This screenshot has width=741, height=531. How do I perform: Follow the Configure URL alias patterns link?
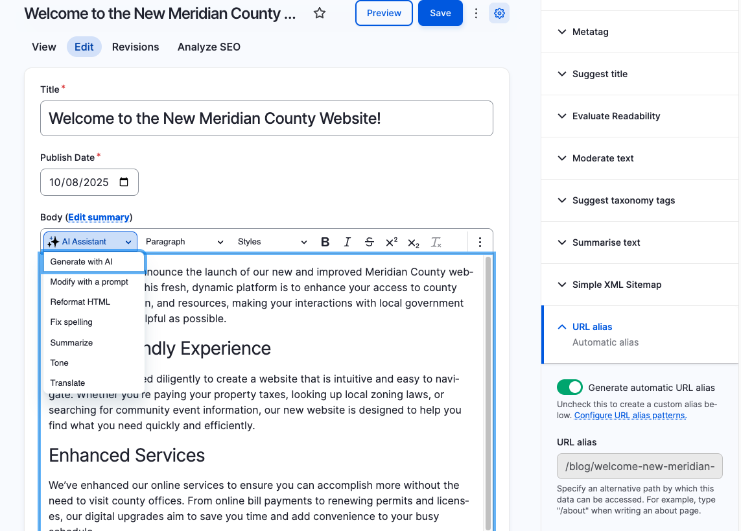click(629, 415)
